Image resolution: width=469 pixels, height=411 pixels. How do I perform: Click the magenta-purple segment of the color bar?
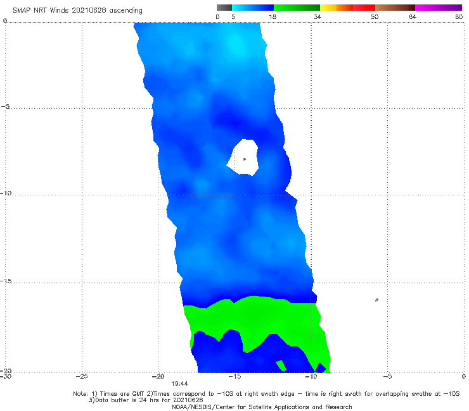point(439,8)
